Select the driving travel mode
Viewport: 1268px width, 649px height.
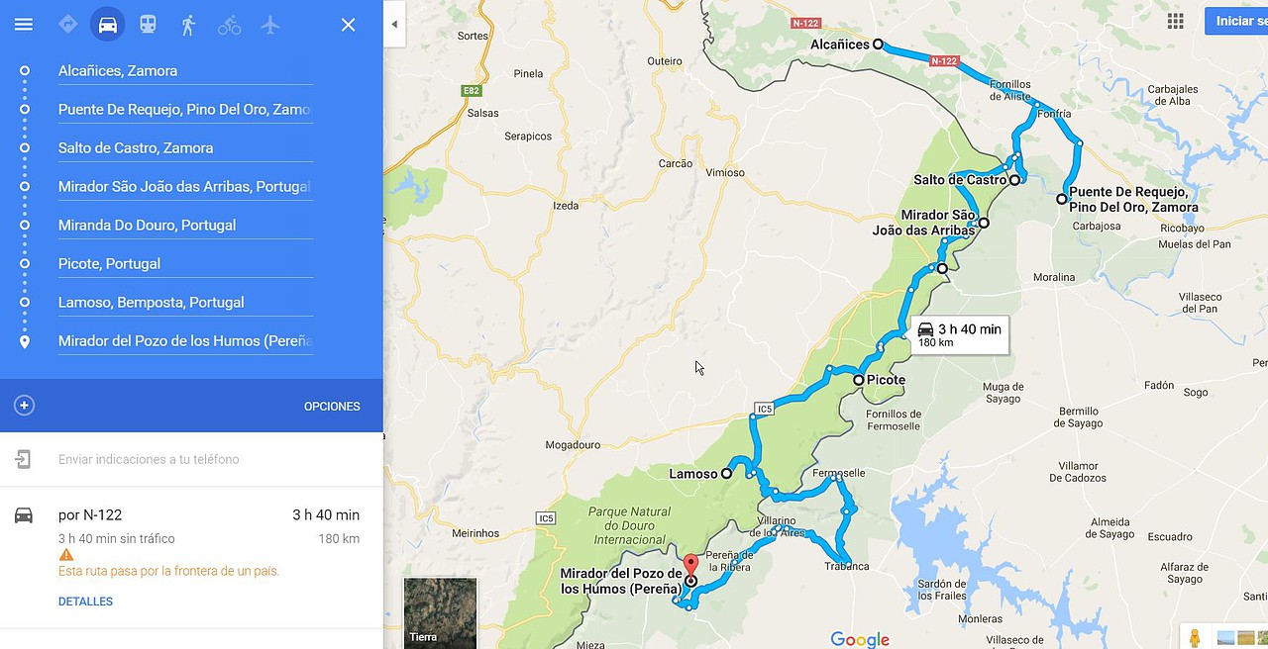(x=108, y=25)
